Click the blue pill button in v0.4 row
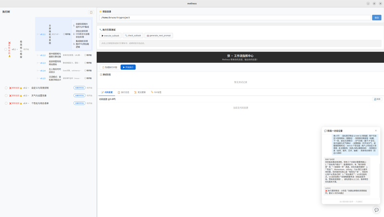The width and height of the screenshot is (384, 217). coord(79,103)
